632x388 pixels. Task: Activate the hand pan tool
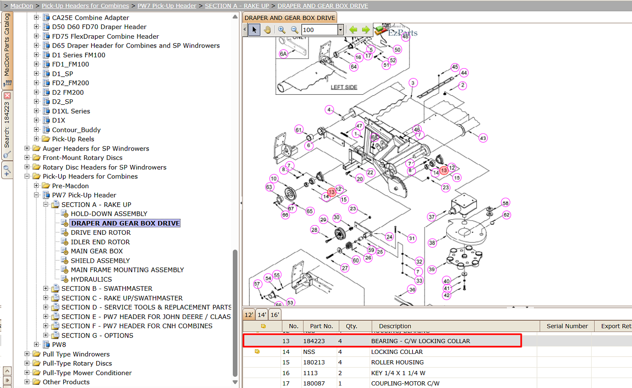pos(268,30)
